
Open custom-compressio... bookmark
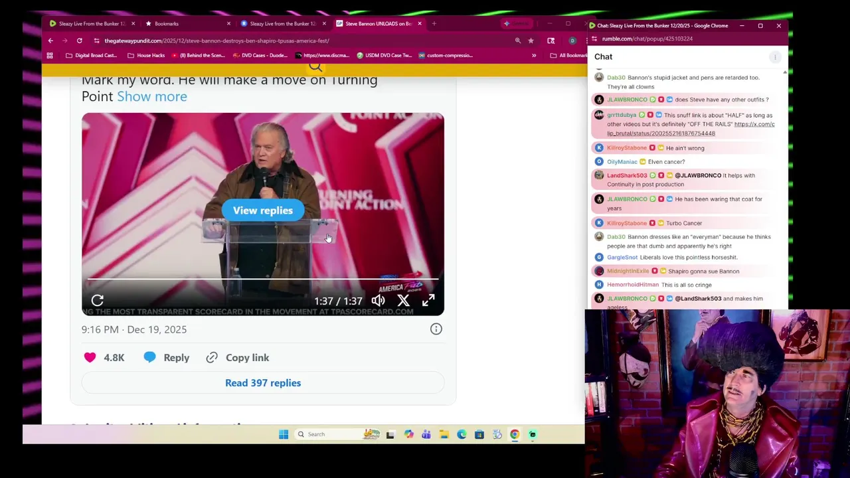click(x=446, y=55)
